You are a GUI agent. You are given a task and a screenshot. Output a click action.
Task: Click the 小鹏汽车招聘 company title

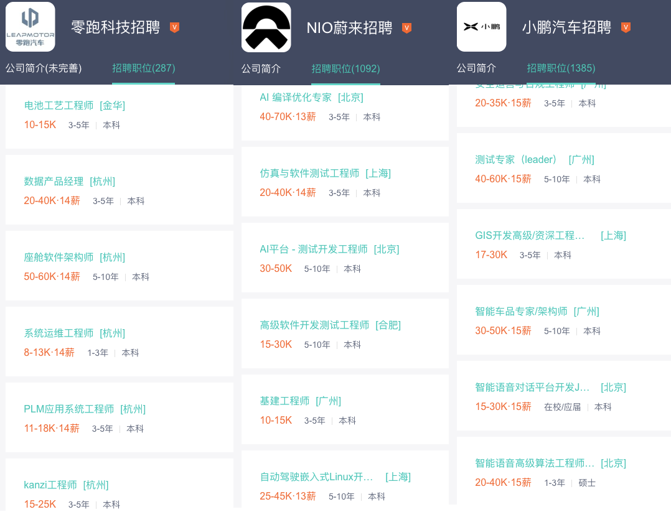566,27
